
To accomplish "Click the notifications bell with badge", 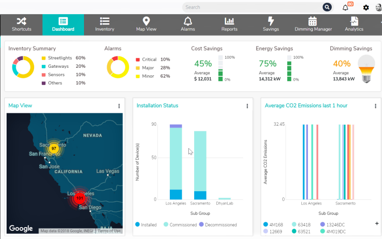I will (x=345, y=8).
